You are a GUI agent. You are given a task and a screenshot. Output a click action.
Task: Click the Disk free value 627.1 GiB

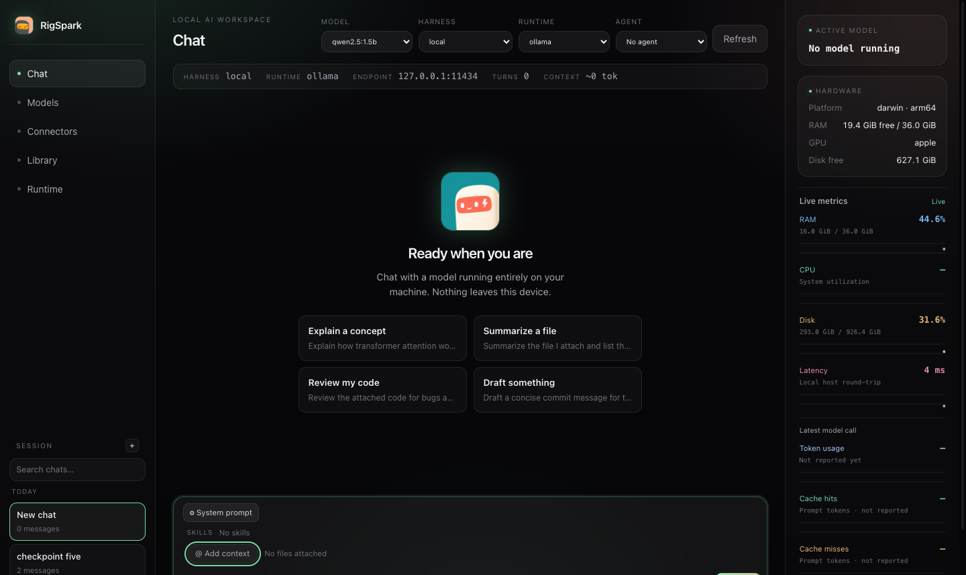tap(916, 160)
